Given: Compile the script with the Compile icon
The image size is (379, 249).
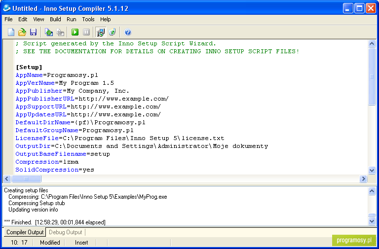Looking at the screenshot, I should pyautogui.click(x=49, y=32).
